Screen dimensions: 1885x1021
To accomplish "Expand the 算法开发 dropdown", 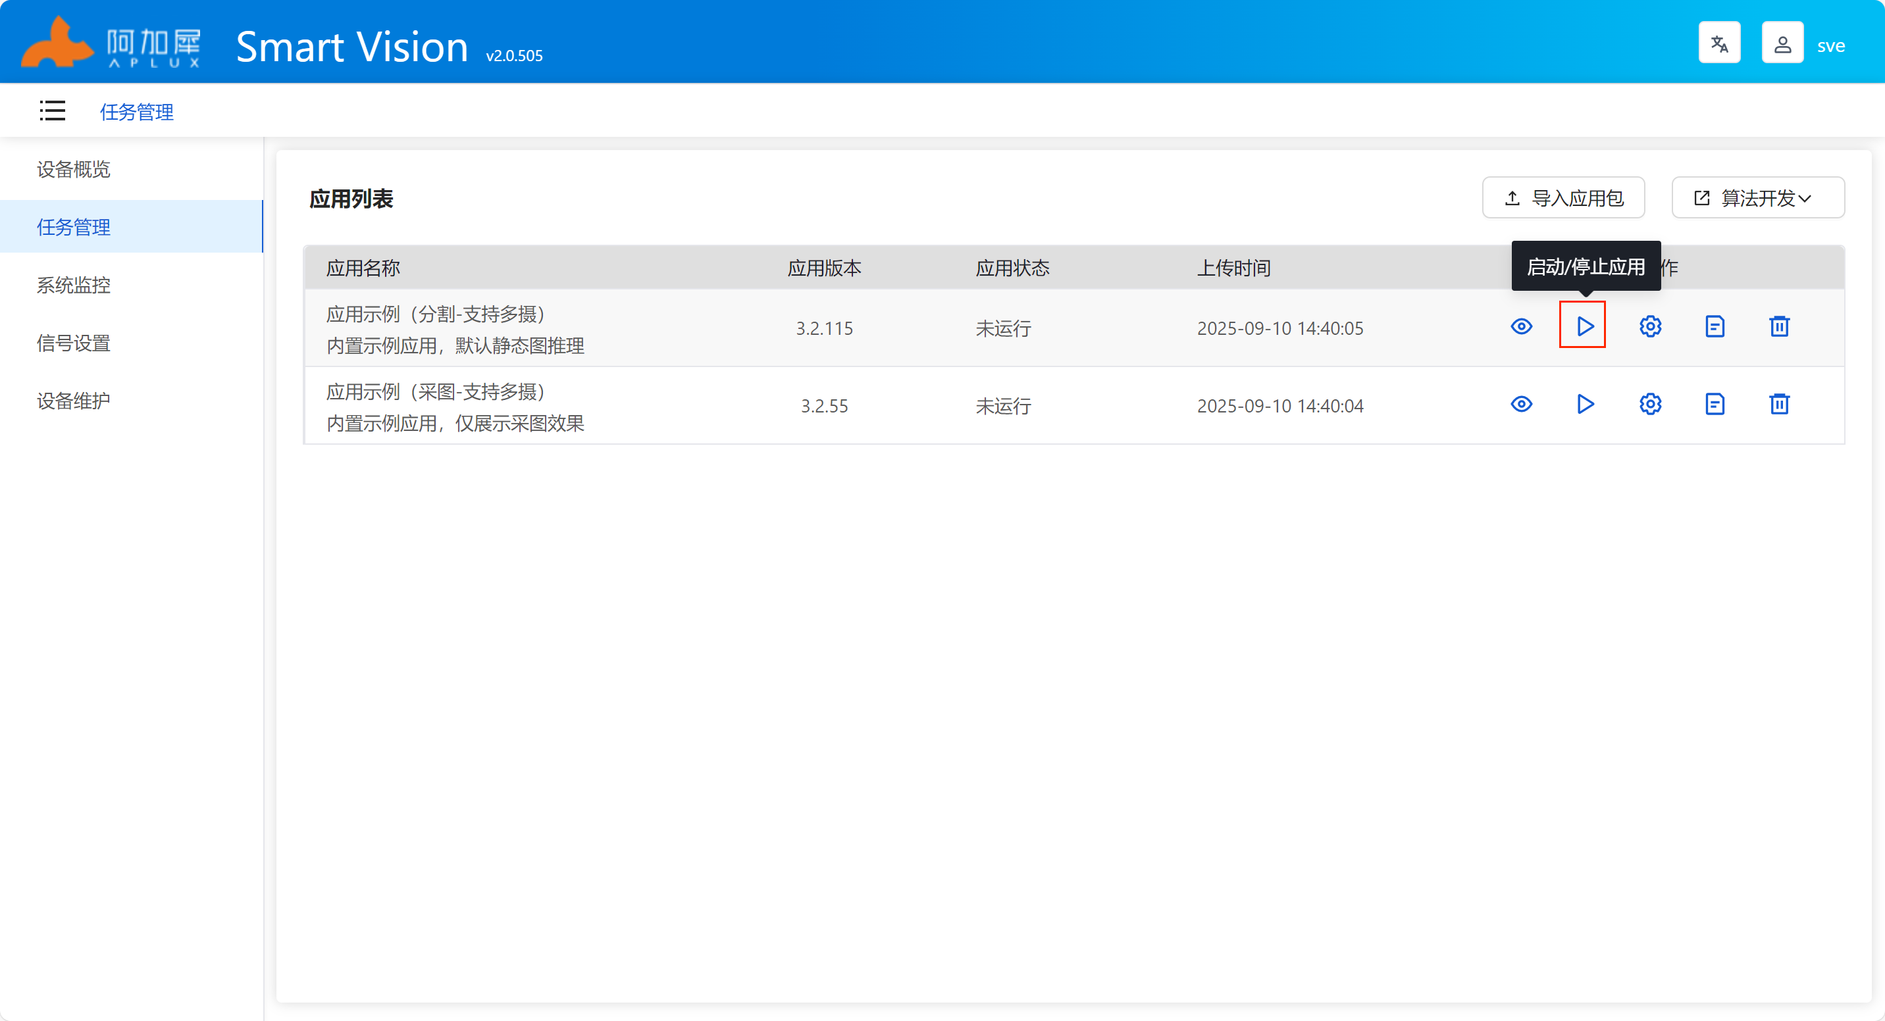I will [1758, 197].
